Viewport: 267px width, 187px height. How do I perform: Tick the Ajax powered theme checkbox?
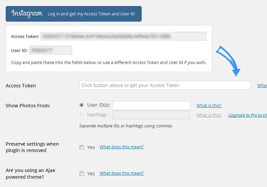(82, 173)
